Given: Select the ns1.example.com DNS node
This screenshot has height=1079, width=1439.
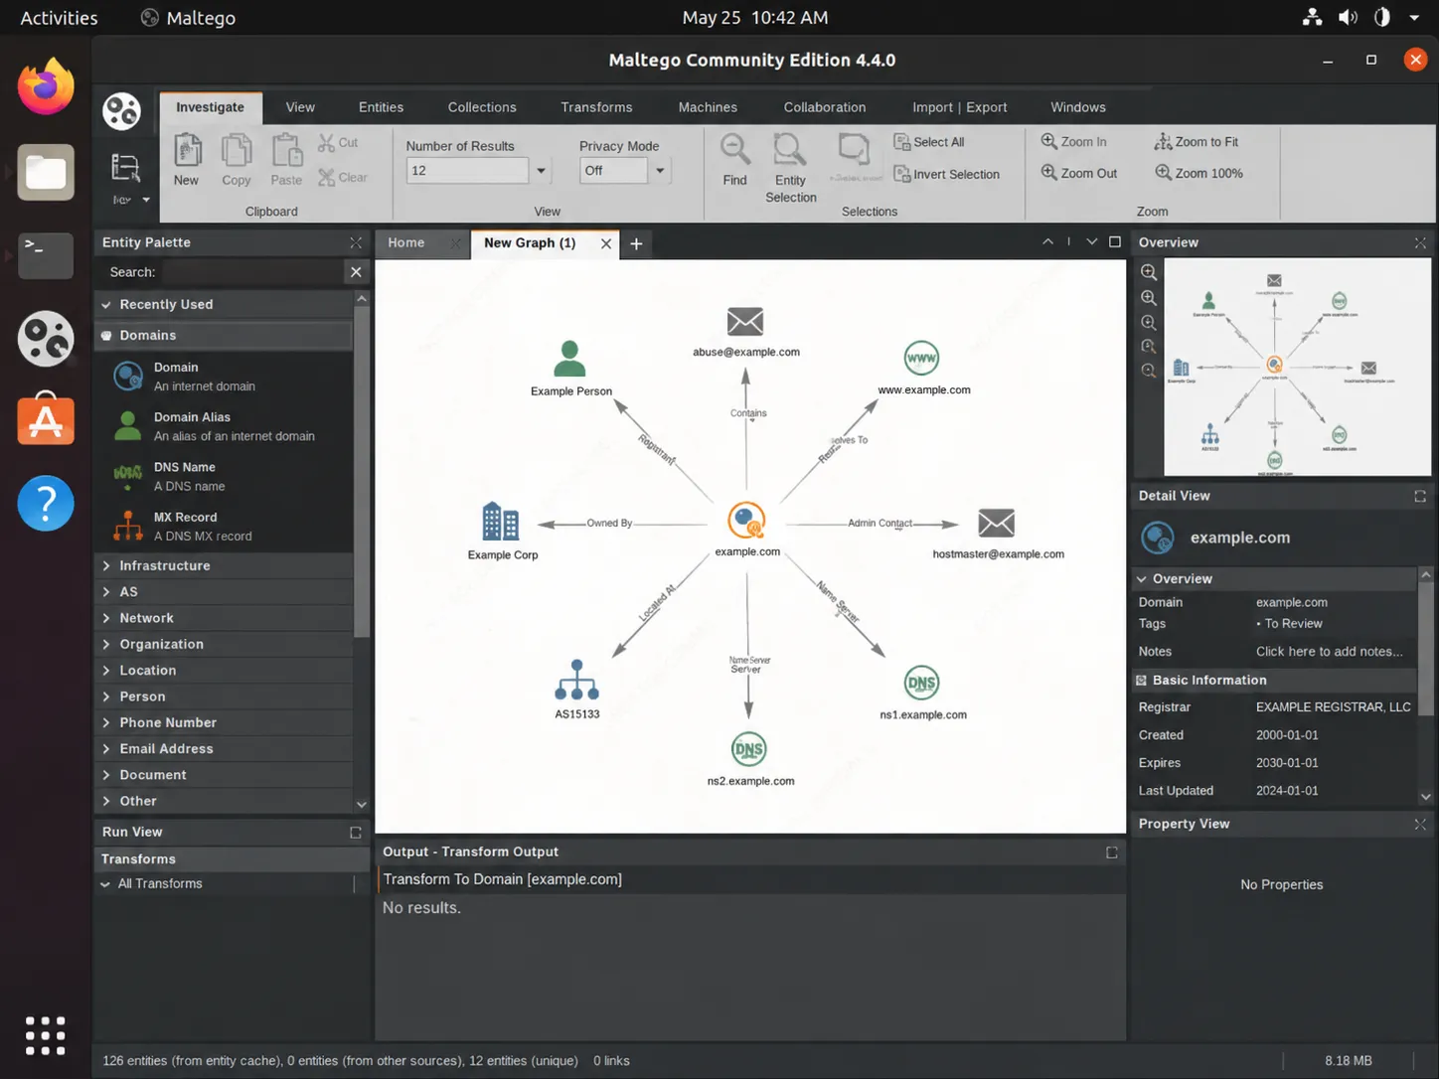Looking at the screenshot, I should pyautogui.click(x=921, y=683).
